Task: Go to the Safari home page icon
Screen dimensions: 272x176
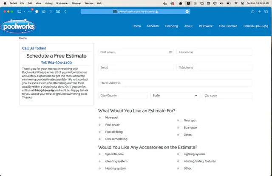Action: (44, 11)
